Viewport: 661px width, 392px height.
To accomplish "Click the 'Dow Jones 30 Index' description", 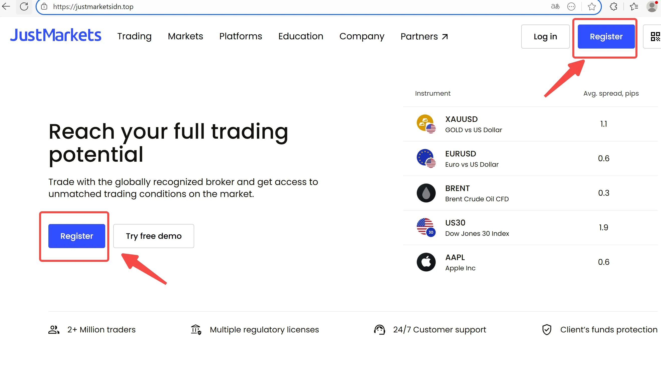I will point(477,234).
